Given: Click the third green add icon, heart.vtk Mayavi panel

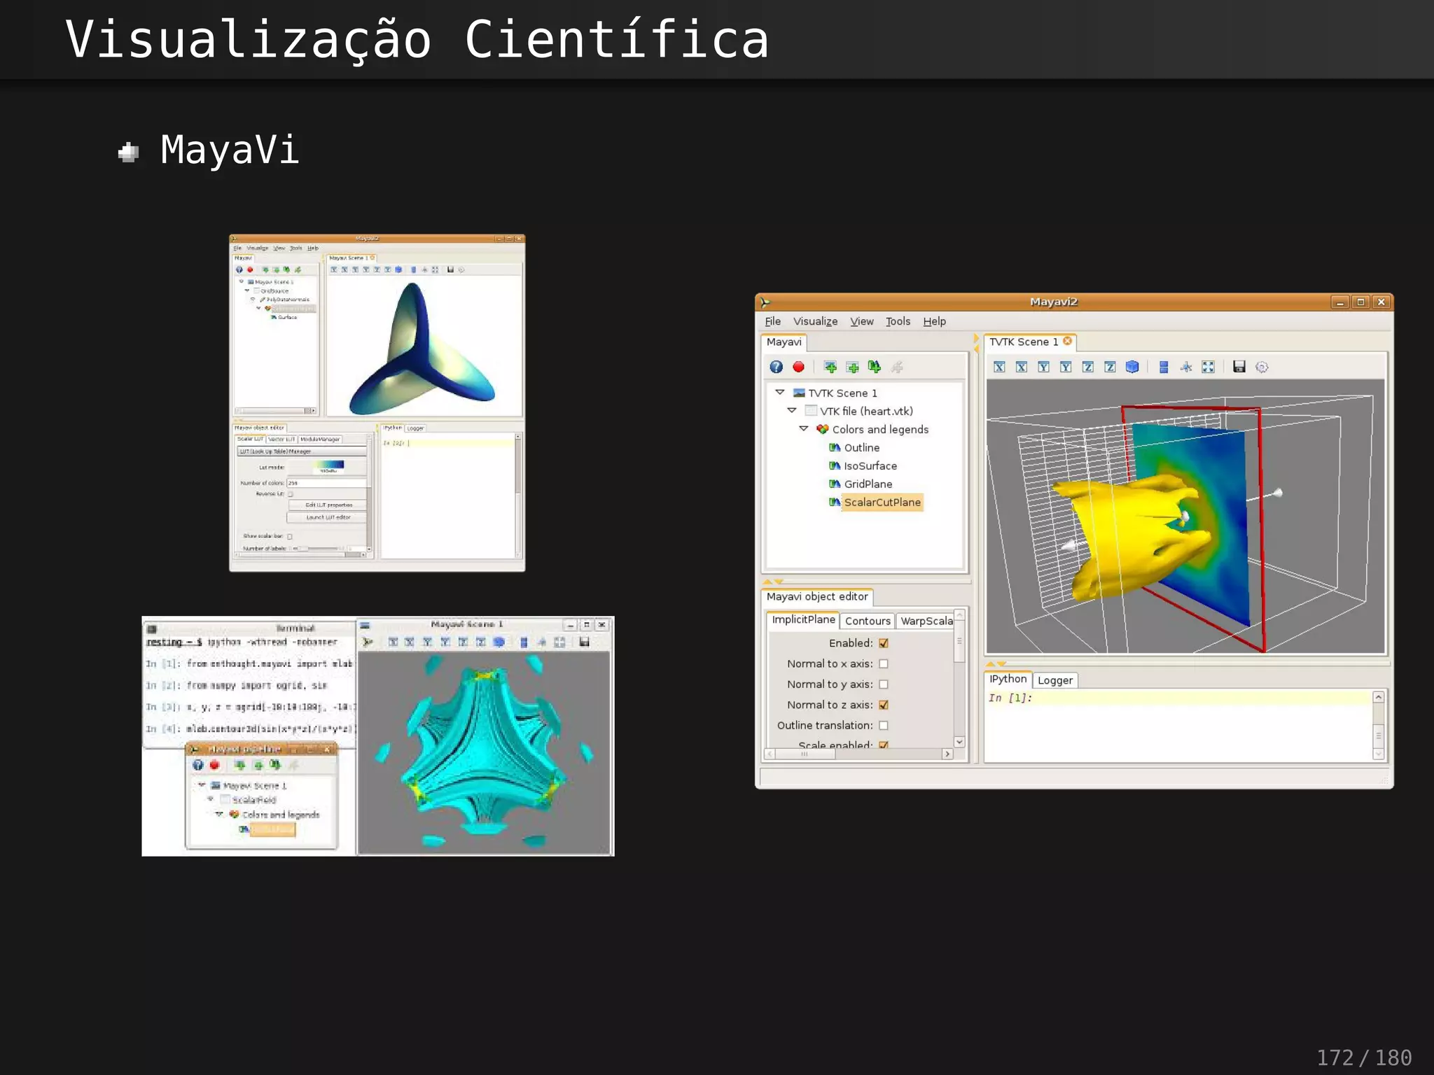Looking at the screenshot, I should [x=875, y=367].
